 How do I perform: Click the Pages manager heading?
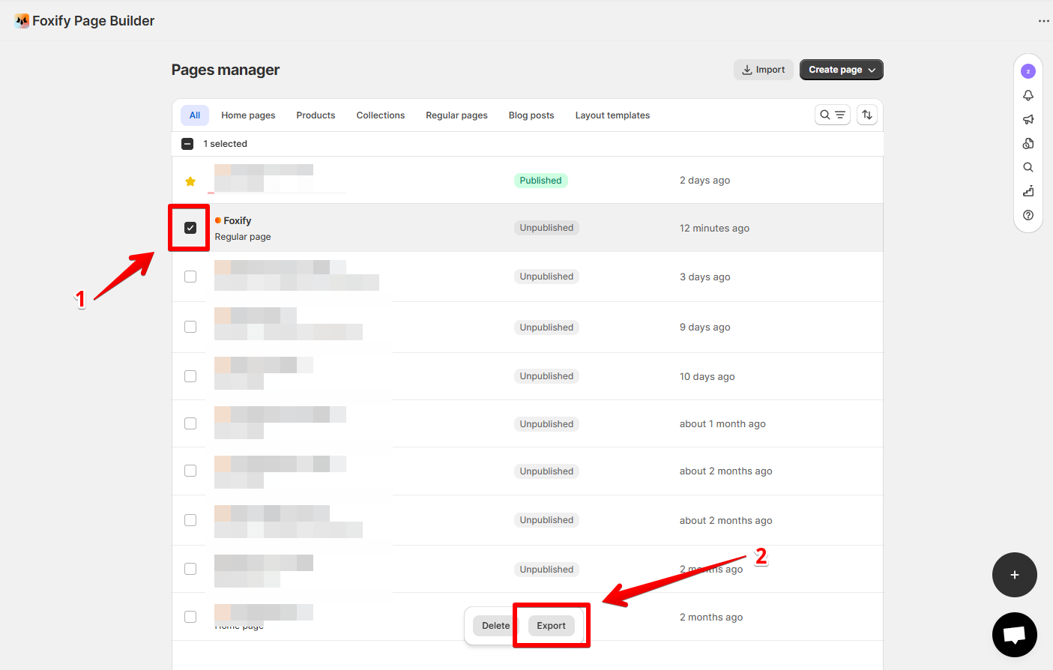226,70
